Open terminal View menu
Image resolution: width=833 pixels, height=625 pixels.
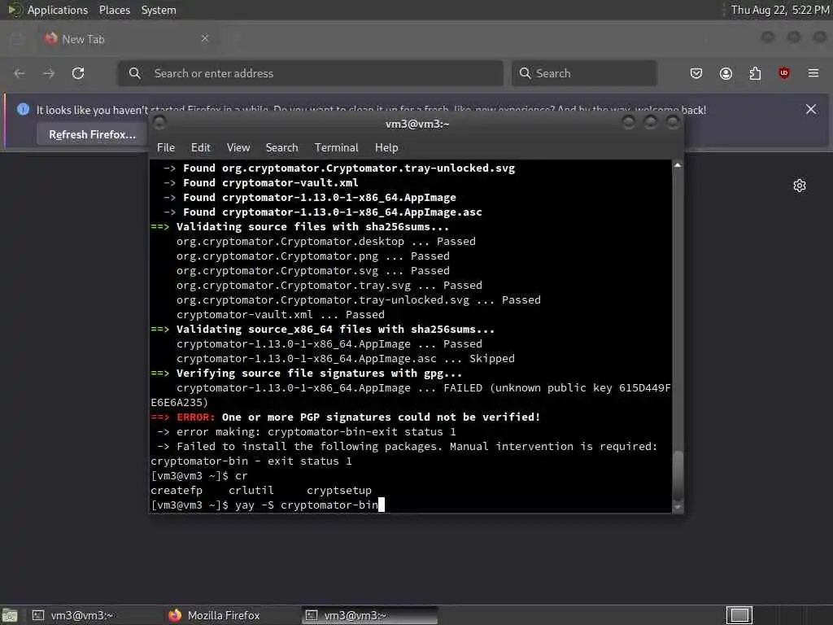pos(238,148)
